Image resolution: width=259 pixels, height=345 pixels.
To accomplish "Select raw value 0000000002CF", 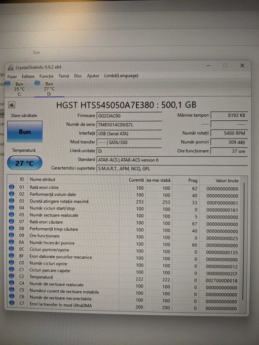I will click(x=222, y=274).
